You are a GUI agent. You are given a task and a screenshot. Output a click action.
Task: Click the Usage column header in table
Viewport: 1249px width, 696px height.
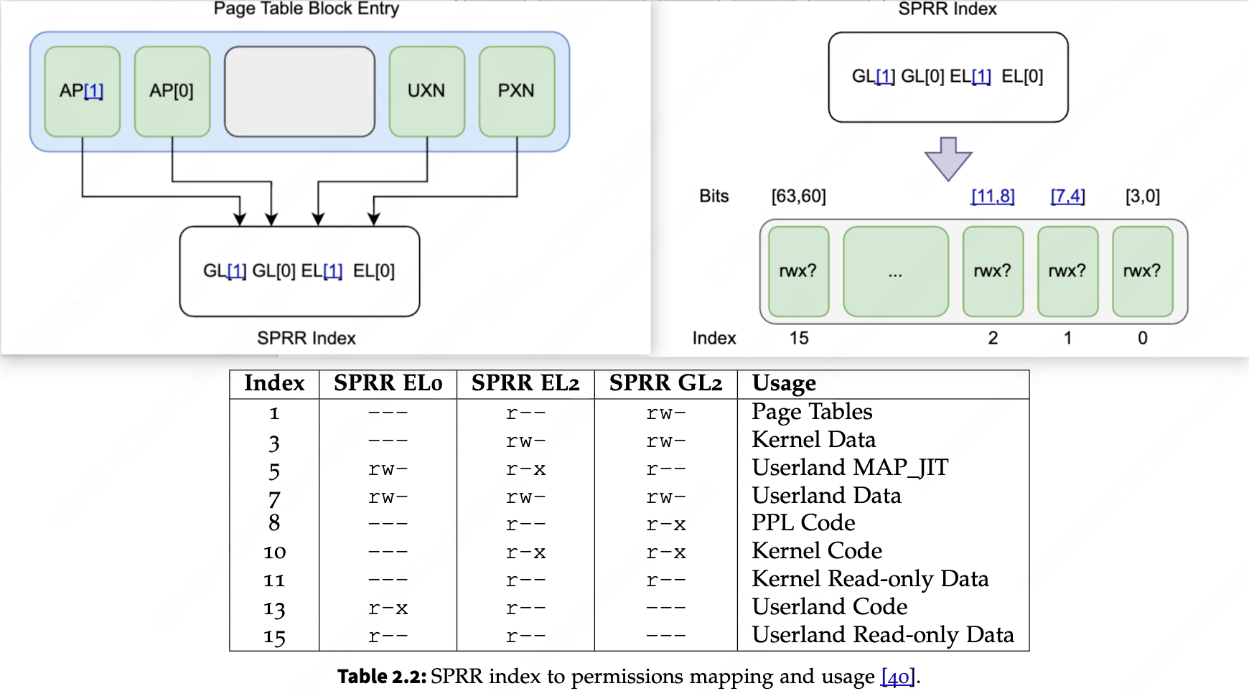784,383
